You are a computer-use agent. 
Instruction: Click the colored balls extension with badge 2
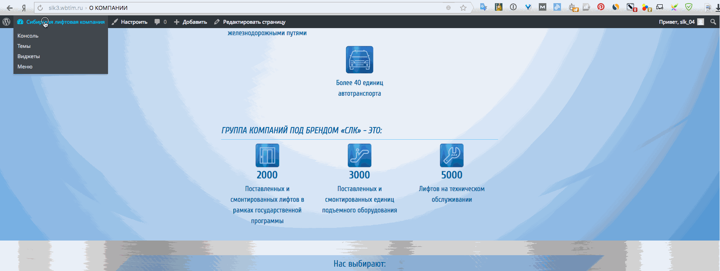646,7
